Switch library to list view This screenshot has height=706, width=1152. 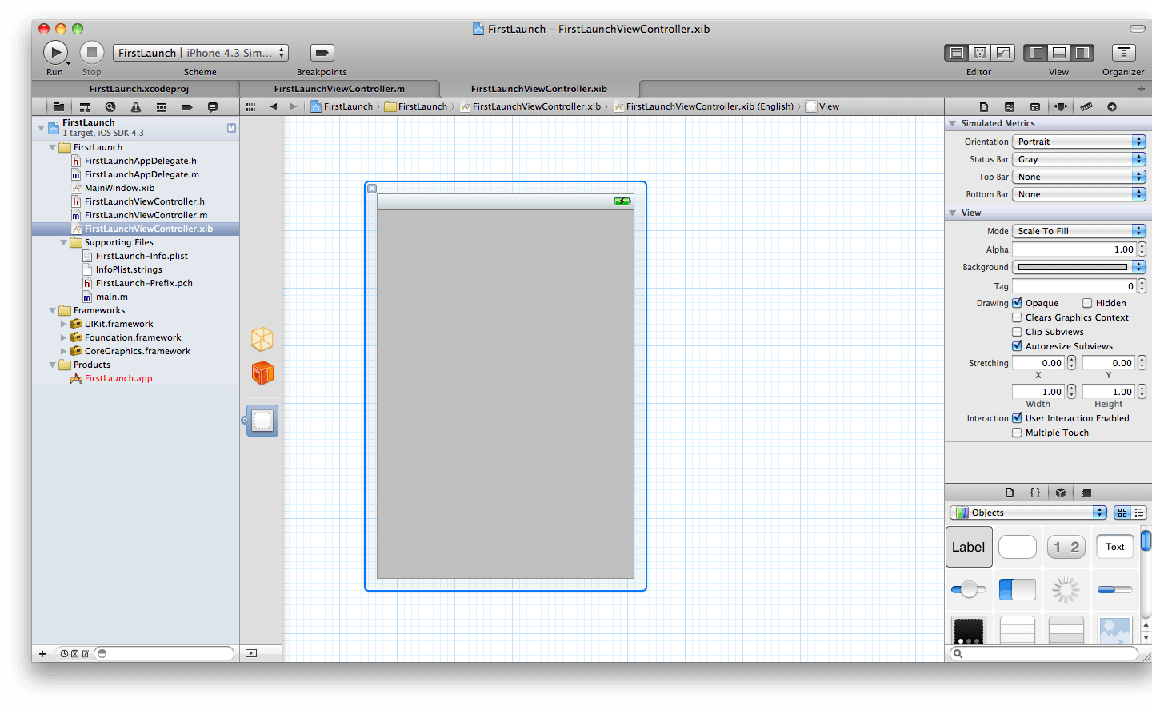[1139, 513]
